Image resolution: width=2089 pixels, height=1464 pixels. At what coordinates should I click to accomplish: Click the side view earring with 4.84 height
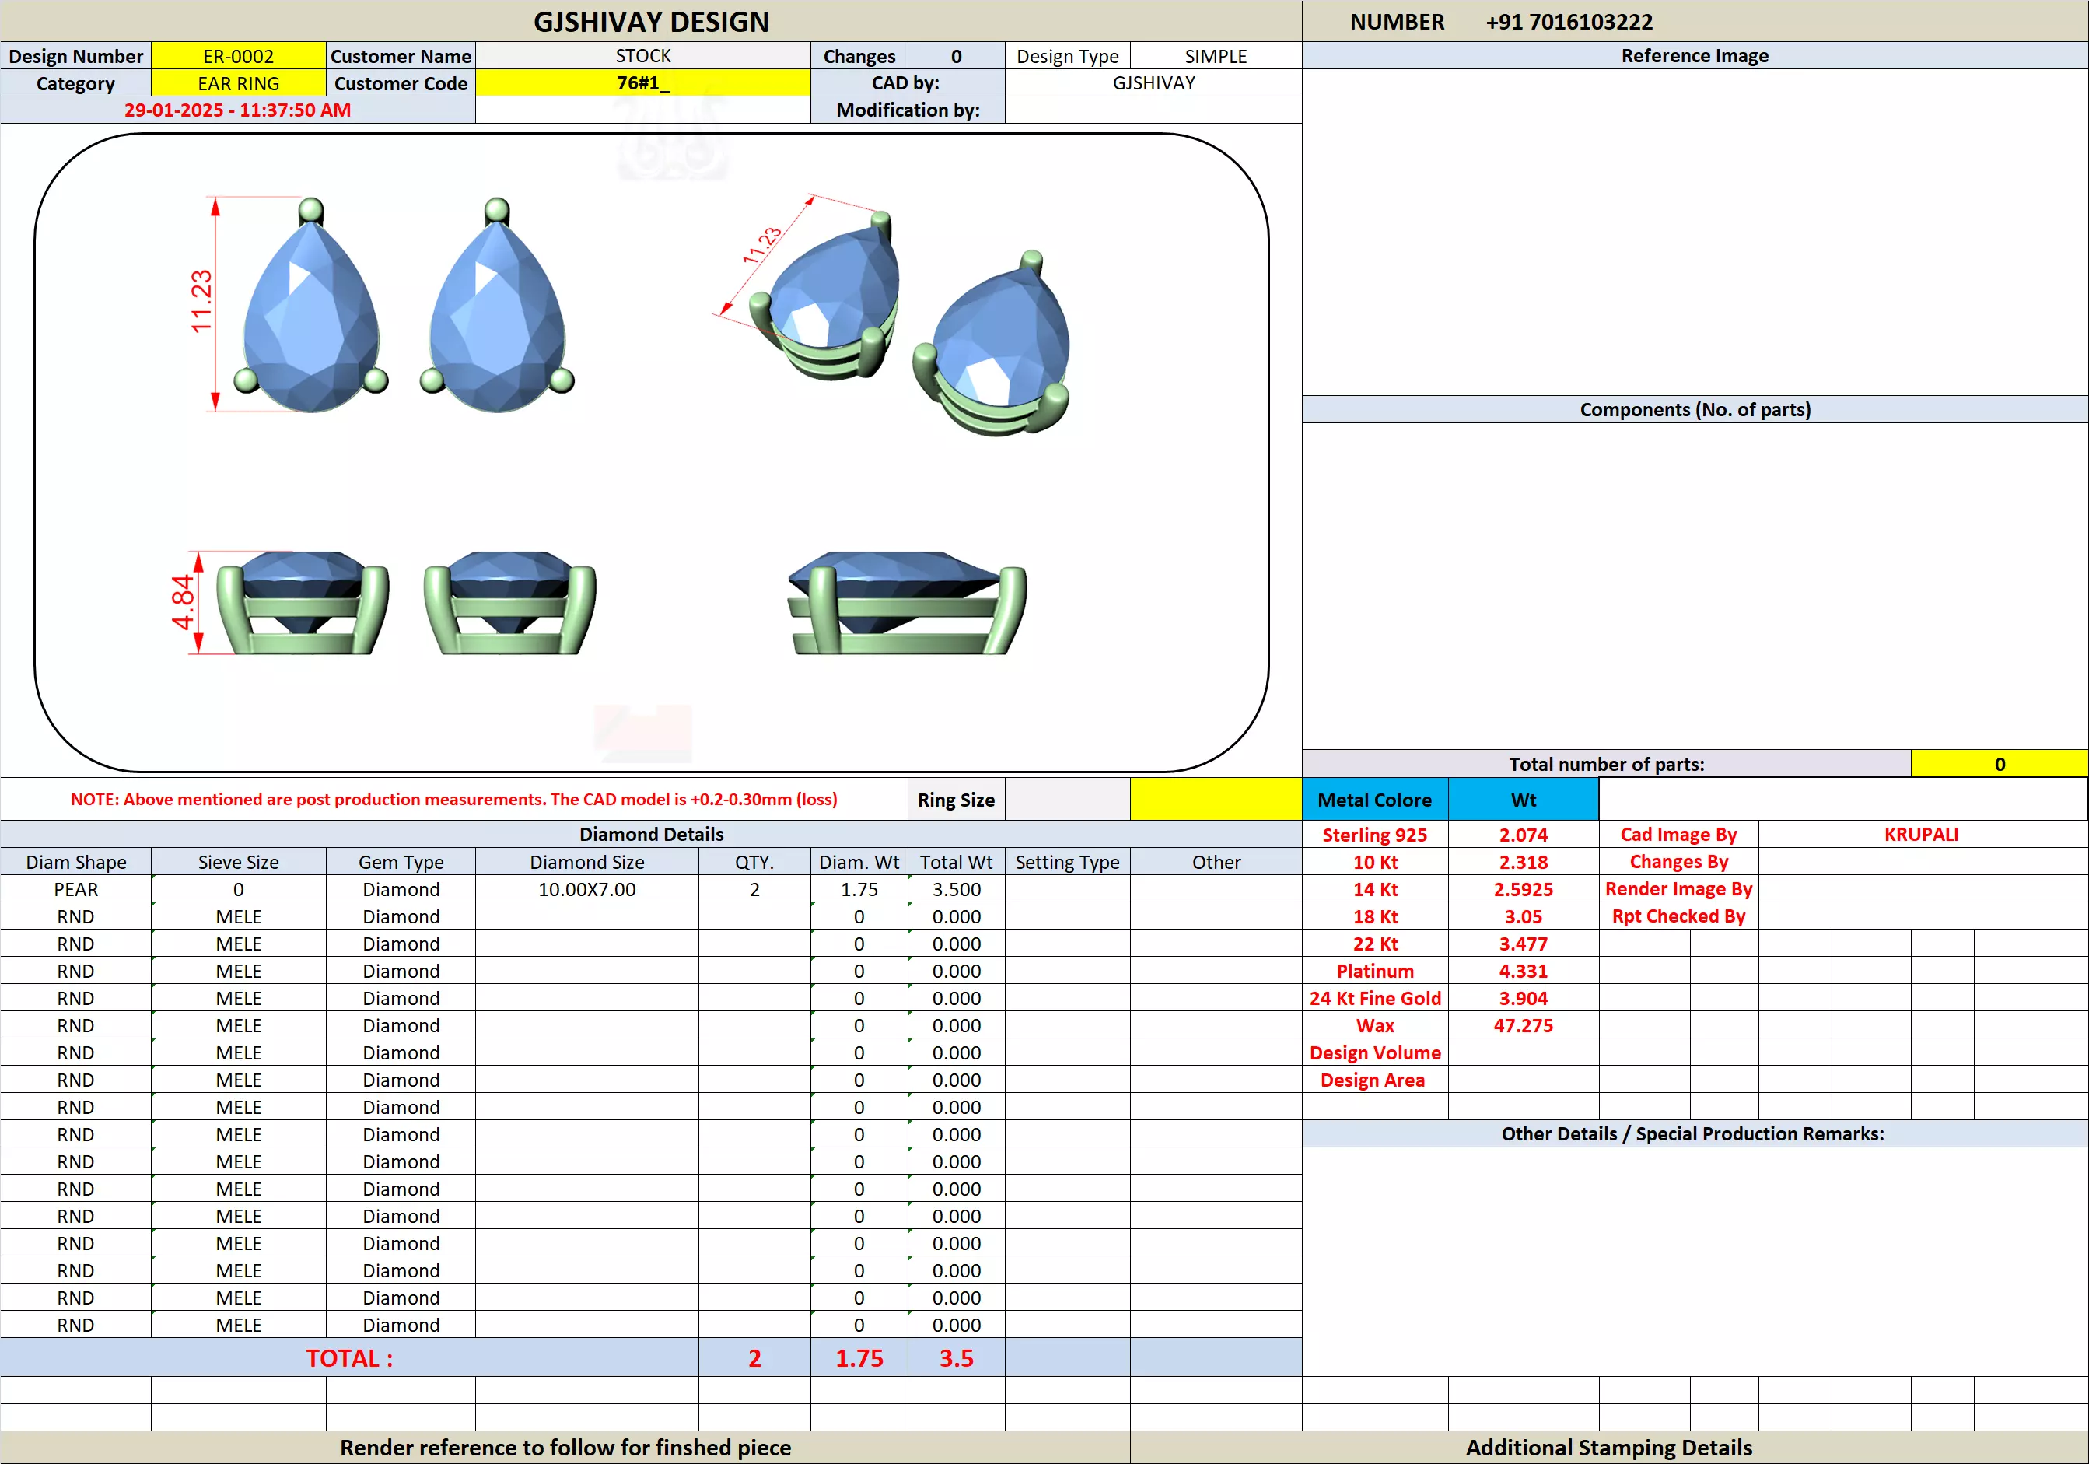(303, 602)
